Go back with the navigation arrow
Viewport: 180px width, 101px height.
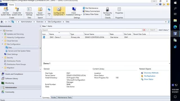(2, 22)
